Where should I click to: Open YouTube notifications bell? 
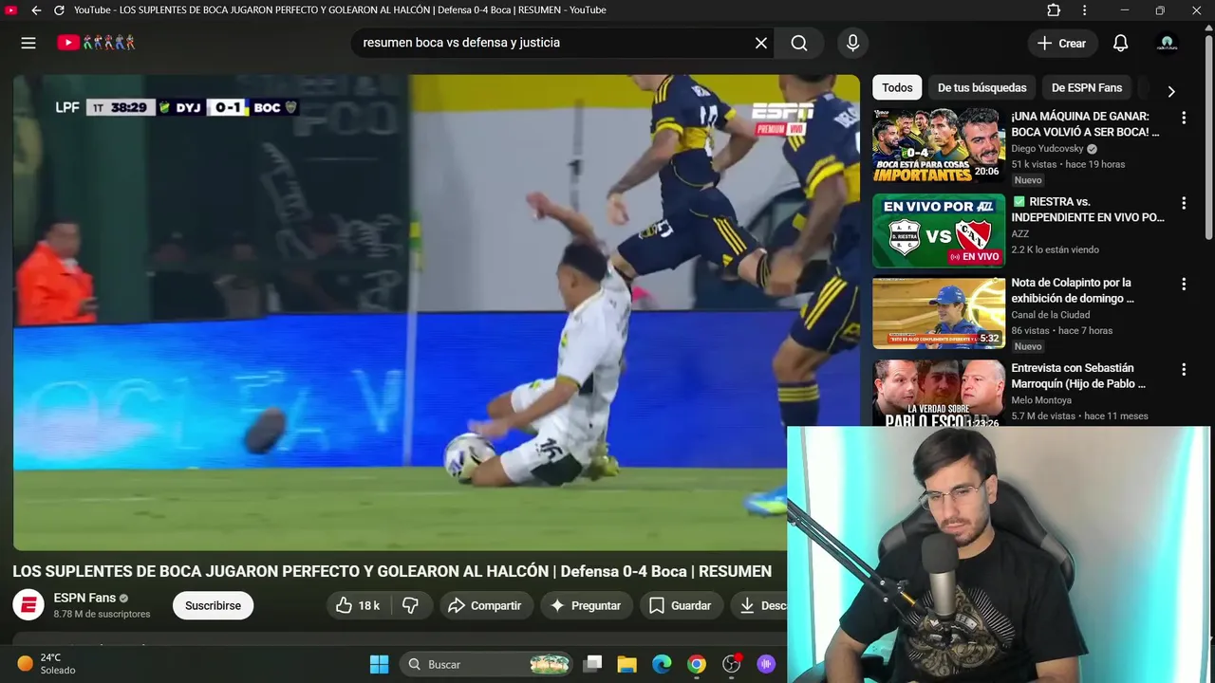[1120, 43]
